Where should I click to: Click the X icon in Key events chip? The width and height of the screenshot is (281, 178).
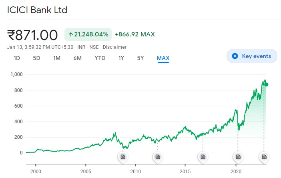click(x=235, y=56)
